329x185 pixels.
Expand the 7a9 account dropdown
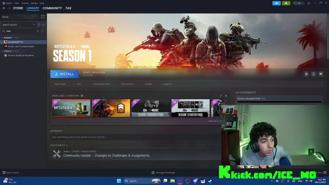[x=300, y=3]
